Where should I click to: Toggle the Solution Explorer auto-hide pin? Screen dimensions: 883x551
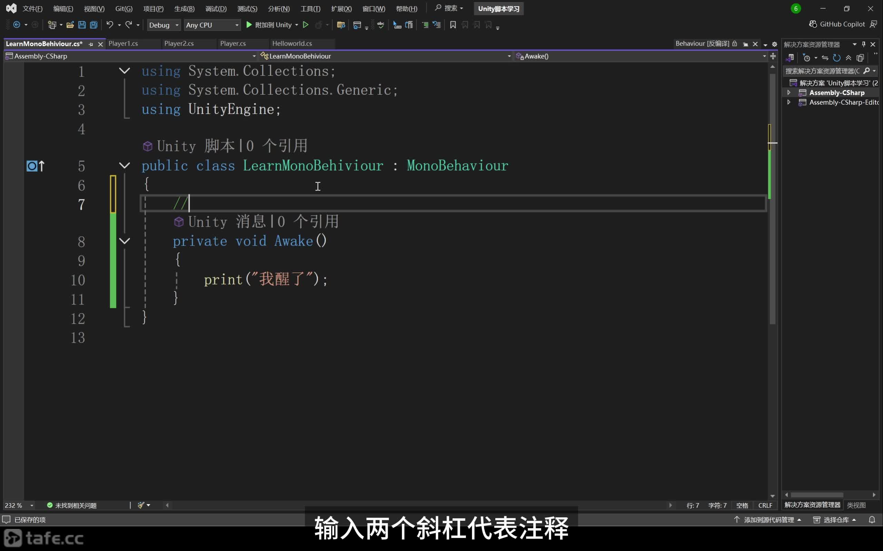click(863, 44)
